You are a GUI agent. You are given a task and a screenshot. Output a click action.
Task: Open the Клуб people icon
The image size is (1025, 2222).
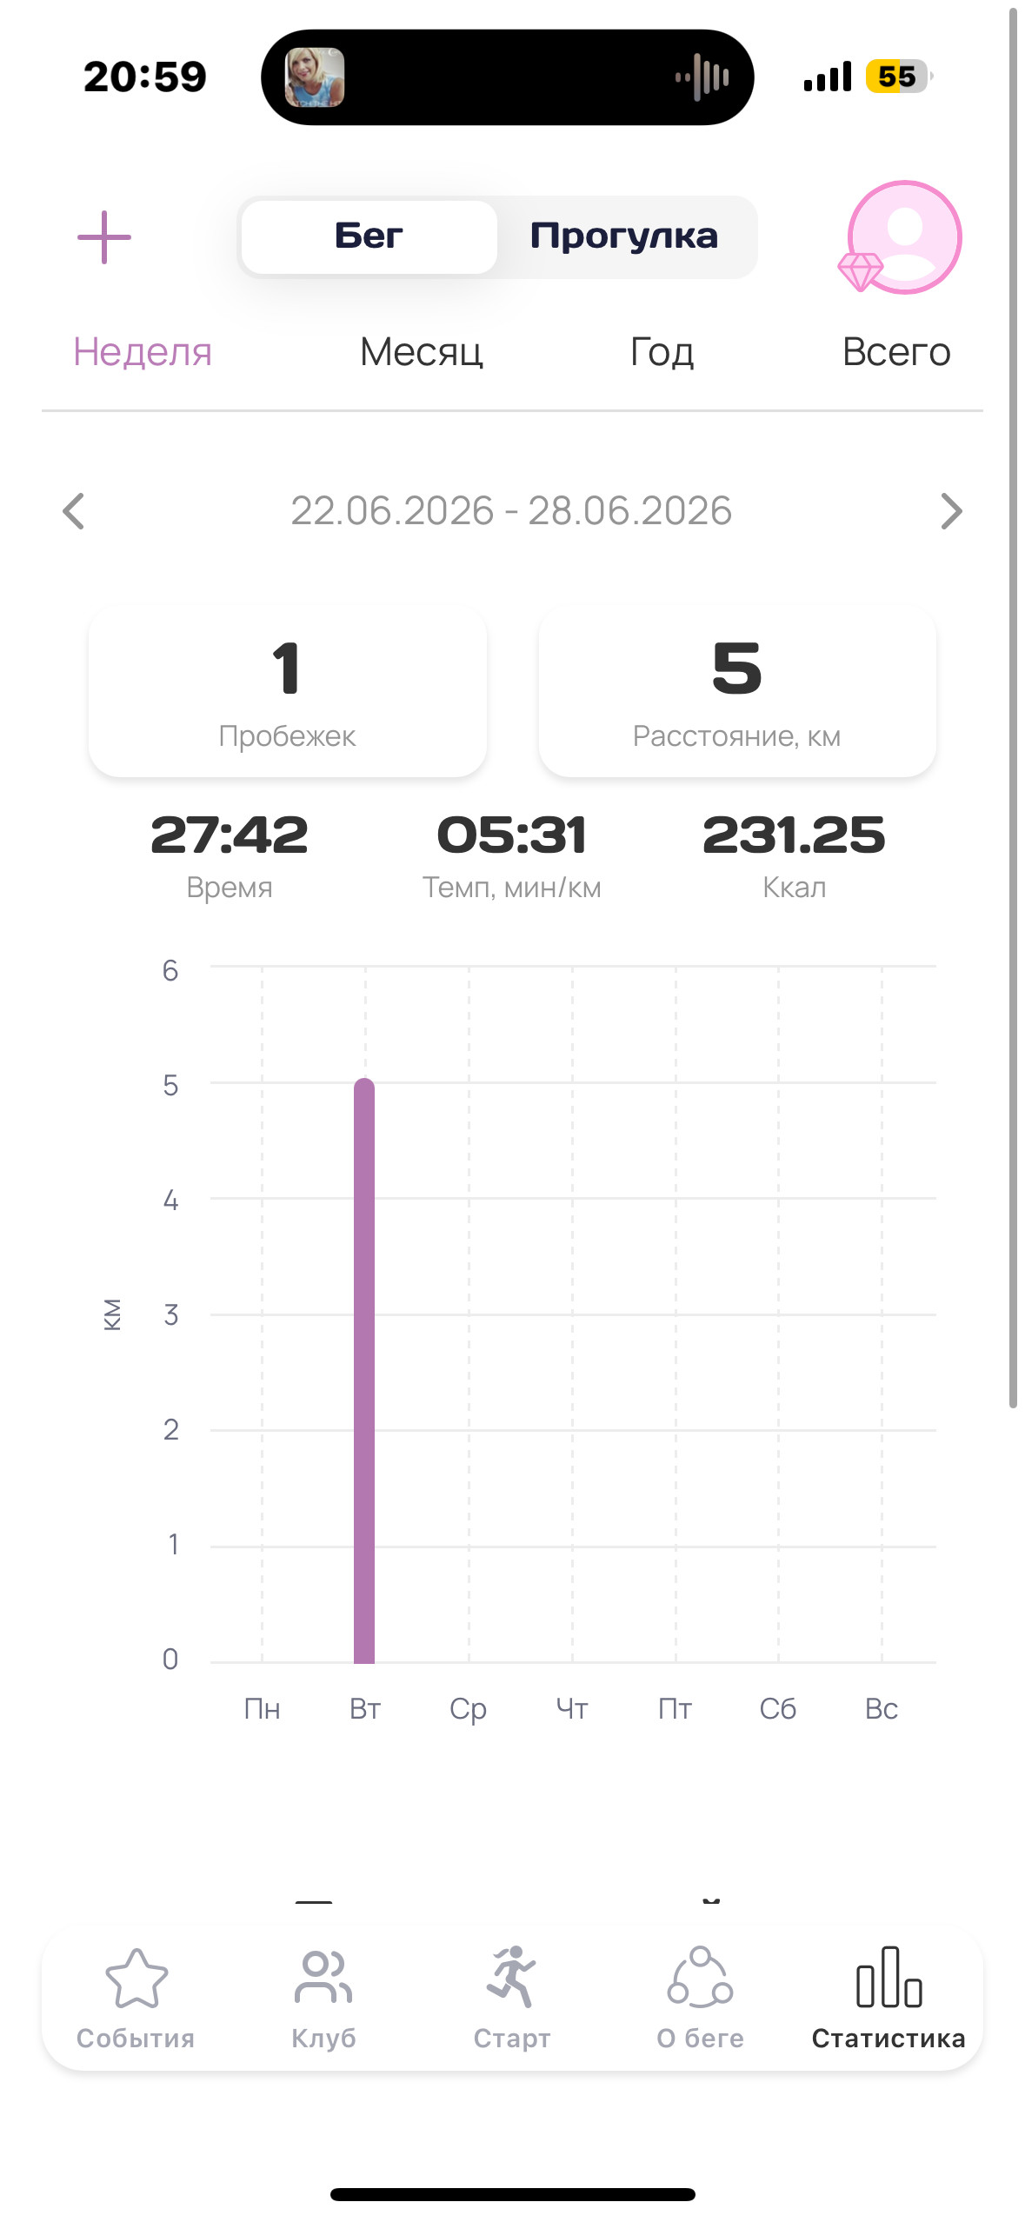(x=323, y=1978)
